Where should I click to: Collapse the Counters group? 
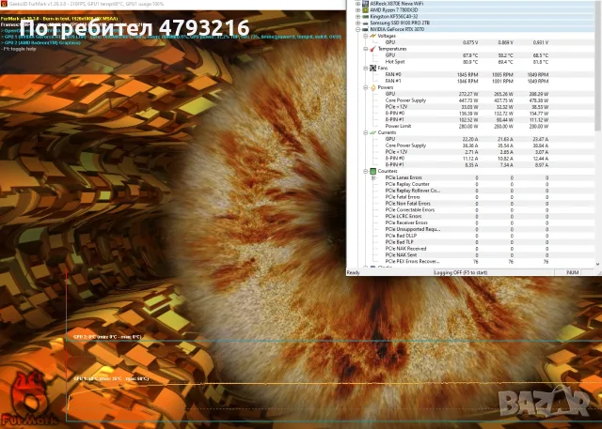[366, 171]
